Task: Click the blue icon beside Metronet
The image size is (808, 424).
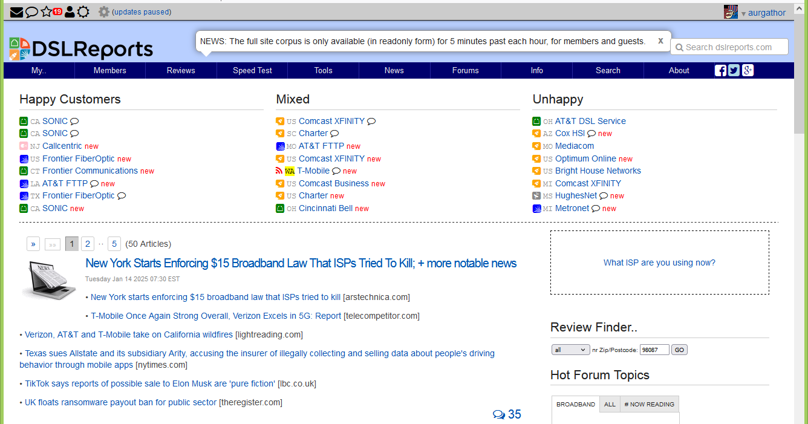Action: point(536,208)
